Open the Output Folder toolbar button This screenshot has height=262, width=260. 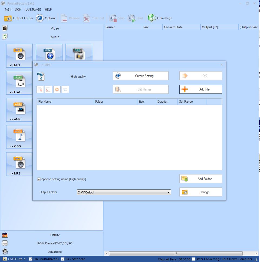(x=18, y=18)
